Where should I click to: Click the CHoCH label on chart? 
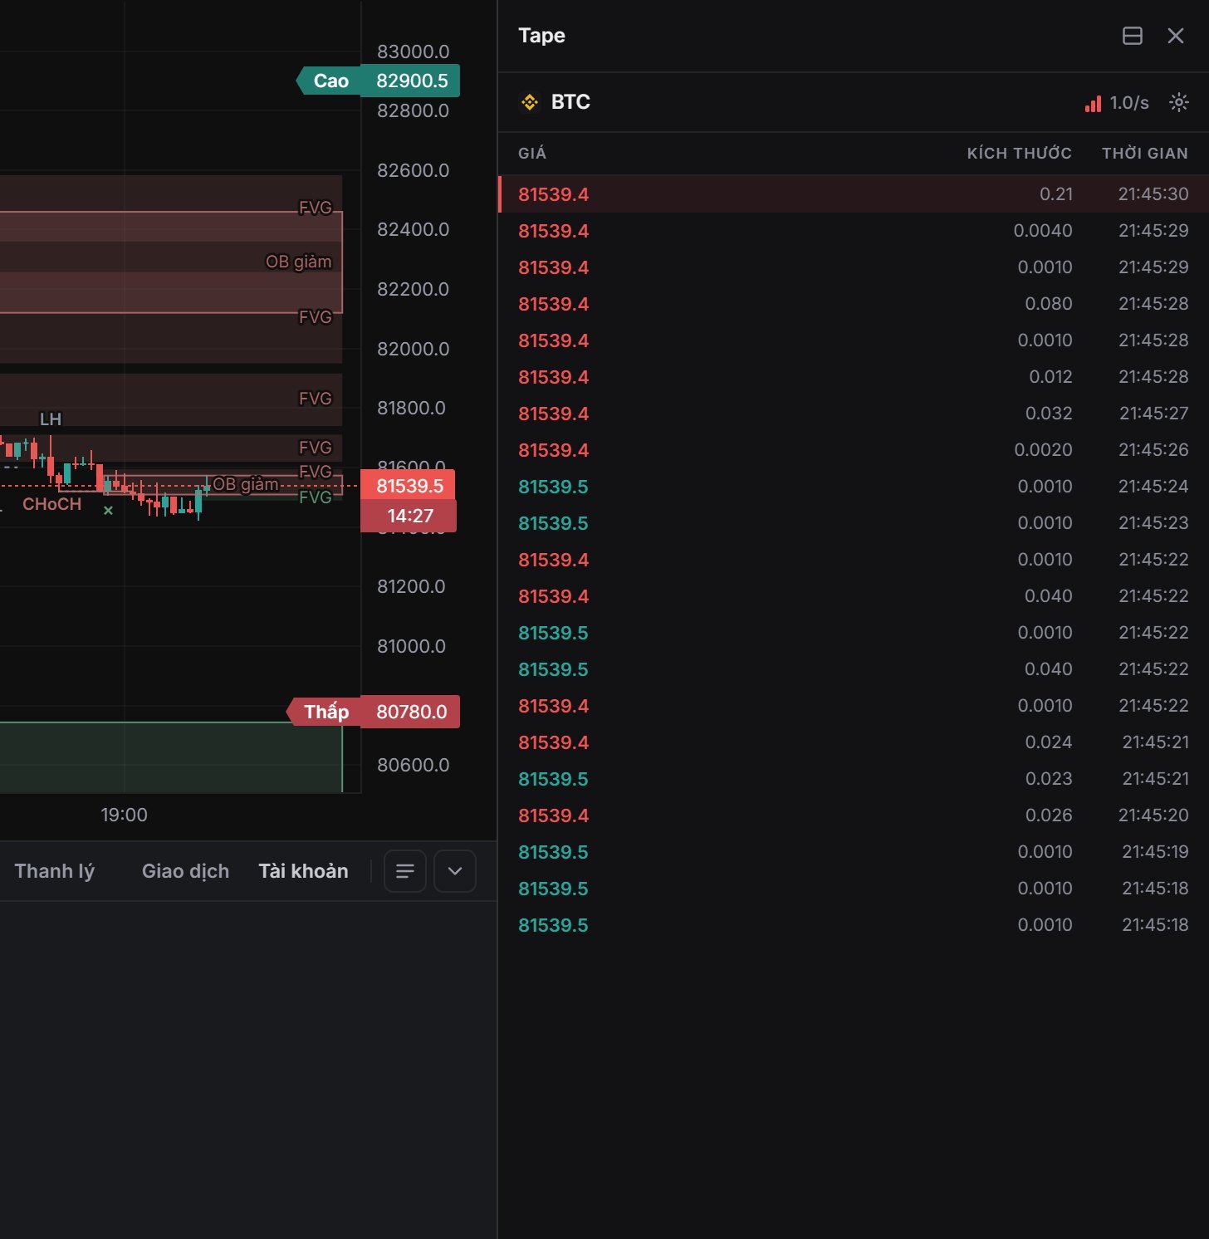(52, 504)
